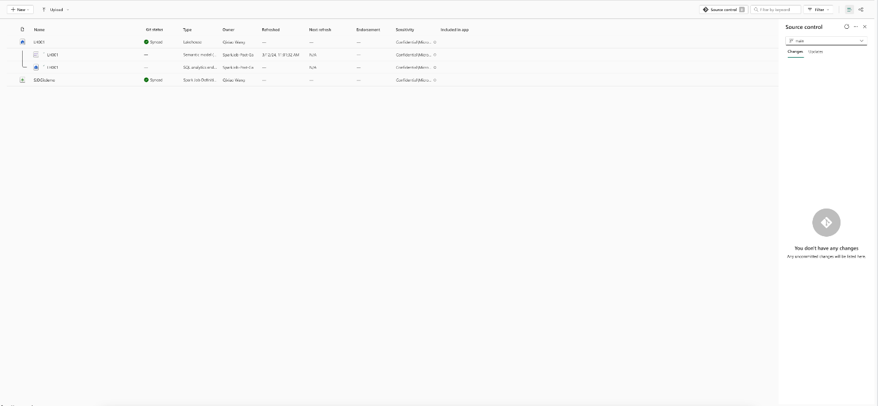Viewport: 878px width, 406px height.
Task: Click SparkJob owner in Semantic model row
Action: [238, 55]
